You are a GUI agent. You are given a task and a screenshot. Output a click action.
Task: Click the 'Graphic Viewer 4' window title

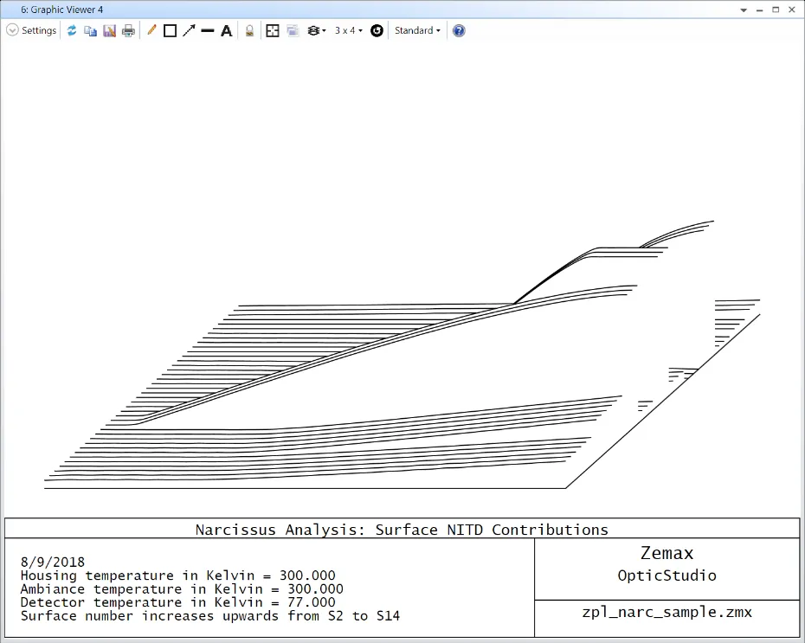point(56,10)
